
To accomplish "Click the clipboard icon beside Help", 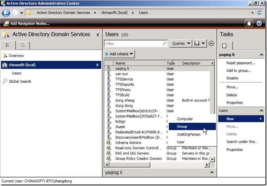I will (x=249, y=24).
